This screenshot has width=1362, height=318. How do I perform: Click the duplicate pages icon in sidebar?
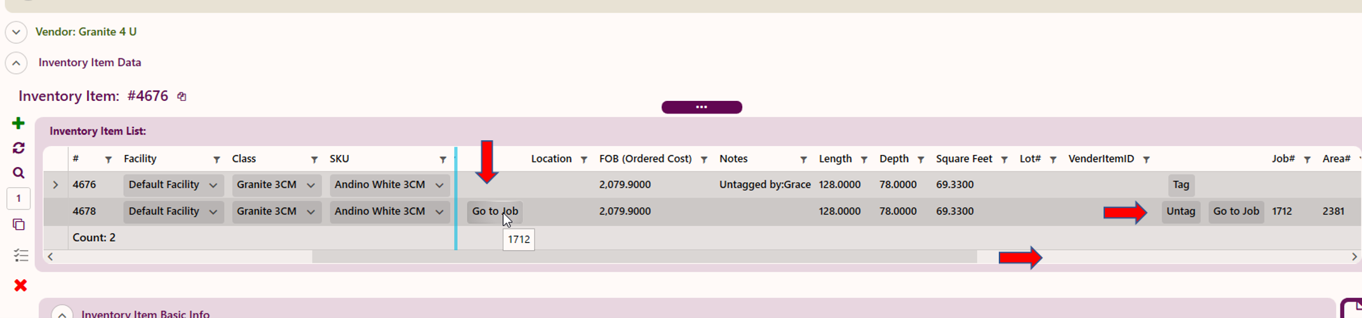click(18, 225)
